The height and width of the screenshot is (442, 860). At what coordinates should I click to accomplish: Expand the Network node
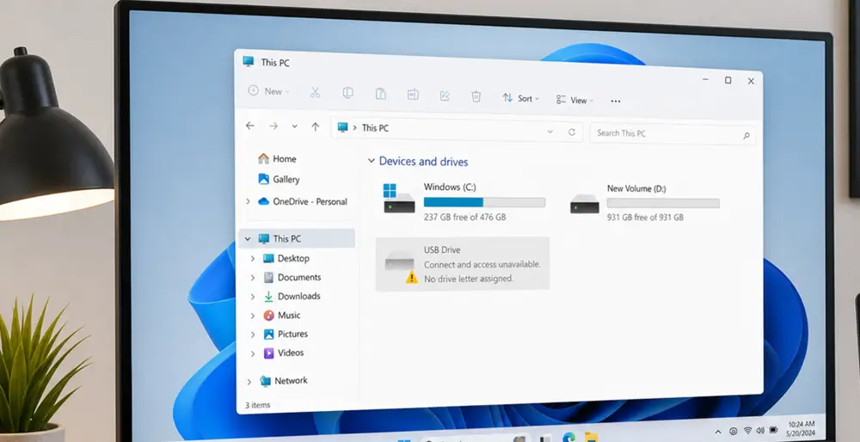click(249, 382)
